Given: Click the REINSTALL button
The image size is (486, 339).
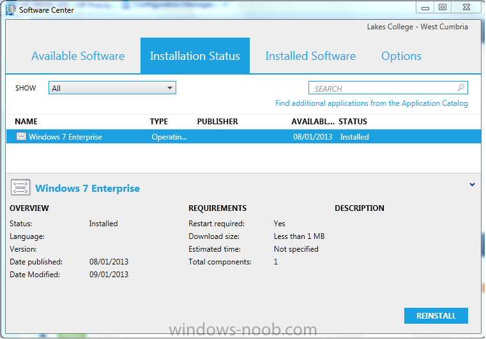Looking at the screenshot, I should pyautogui.click(x=436, y=316).
